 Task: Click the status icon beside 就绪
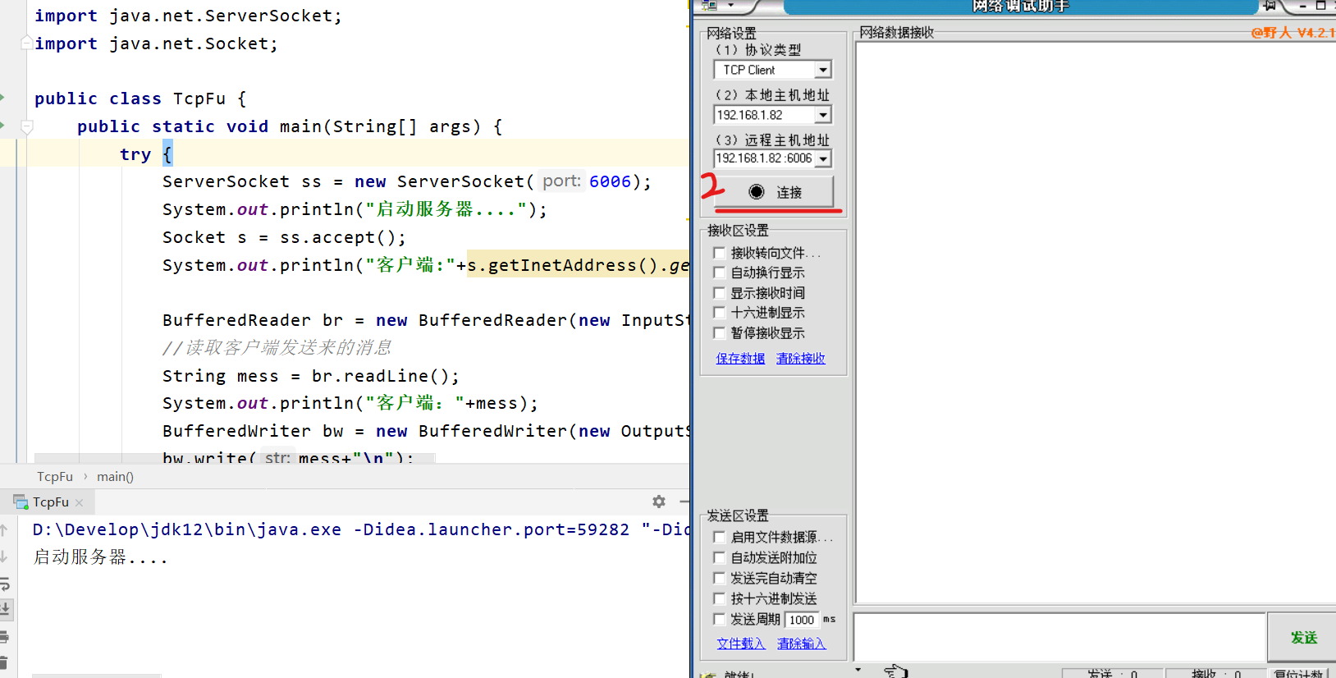click(x=707, y=674)
